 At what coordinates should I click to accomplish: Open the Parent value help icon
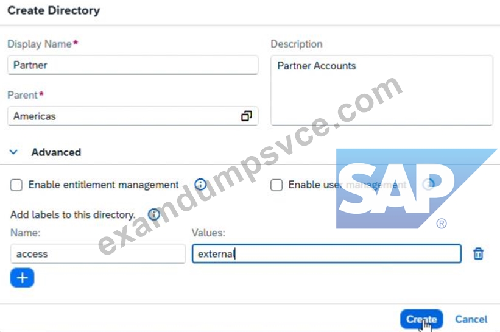tap(246, 116)
